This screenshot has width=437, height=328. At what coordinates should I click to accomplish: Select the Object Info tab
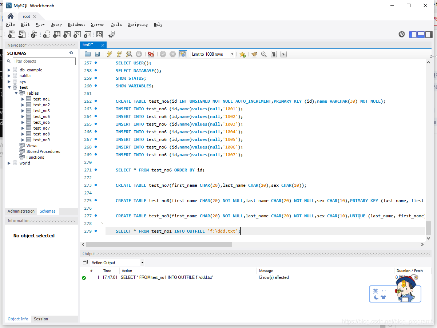(x=18, y=319)
